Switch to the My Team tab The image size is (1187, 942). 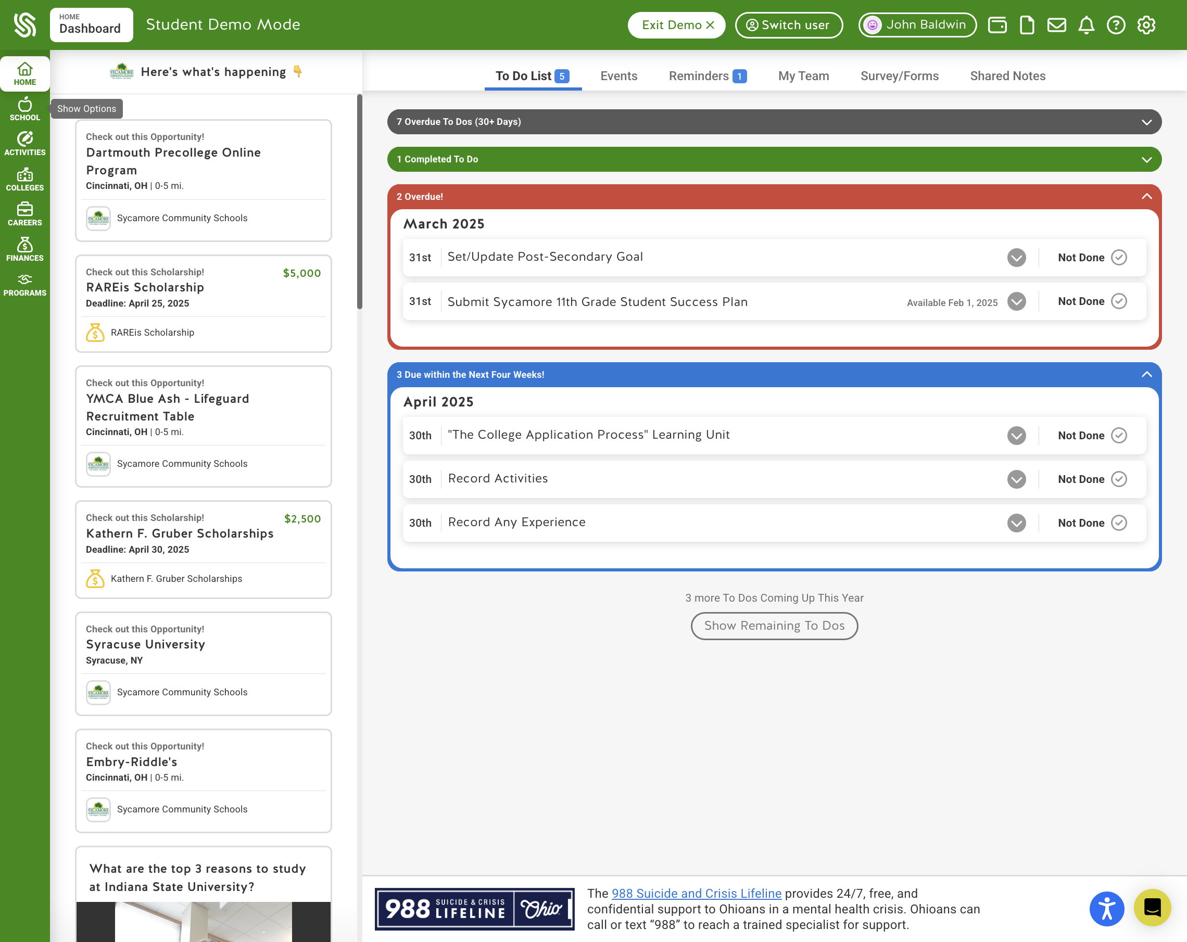click(803, 76)
